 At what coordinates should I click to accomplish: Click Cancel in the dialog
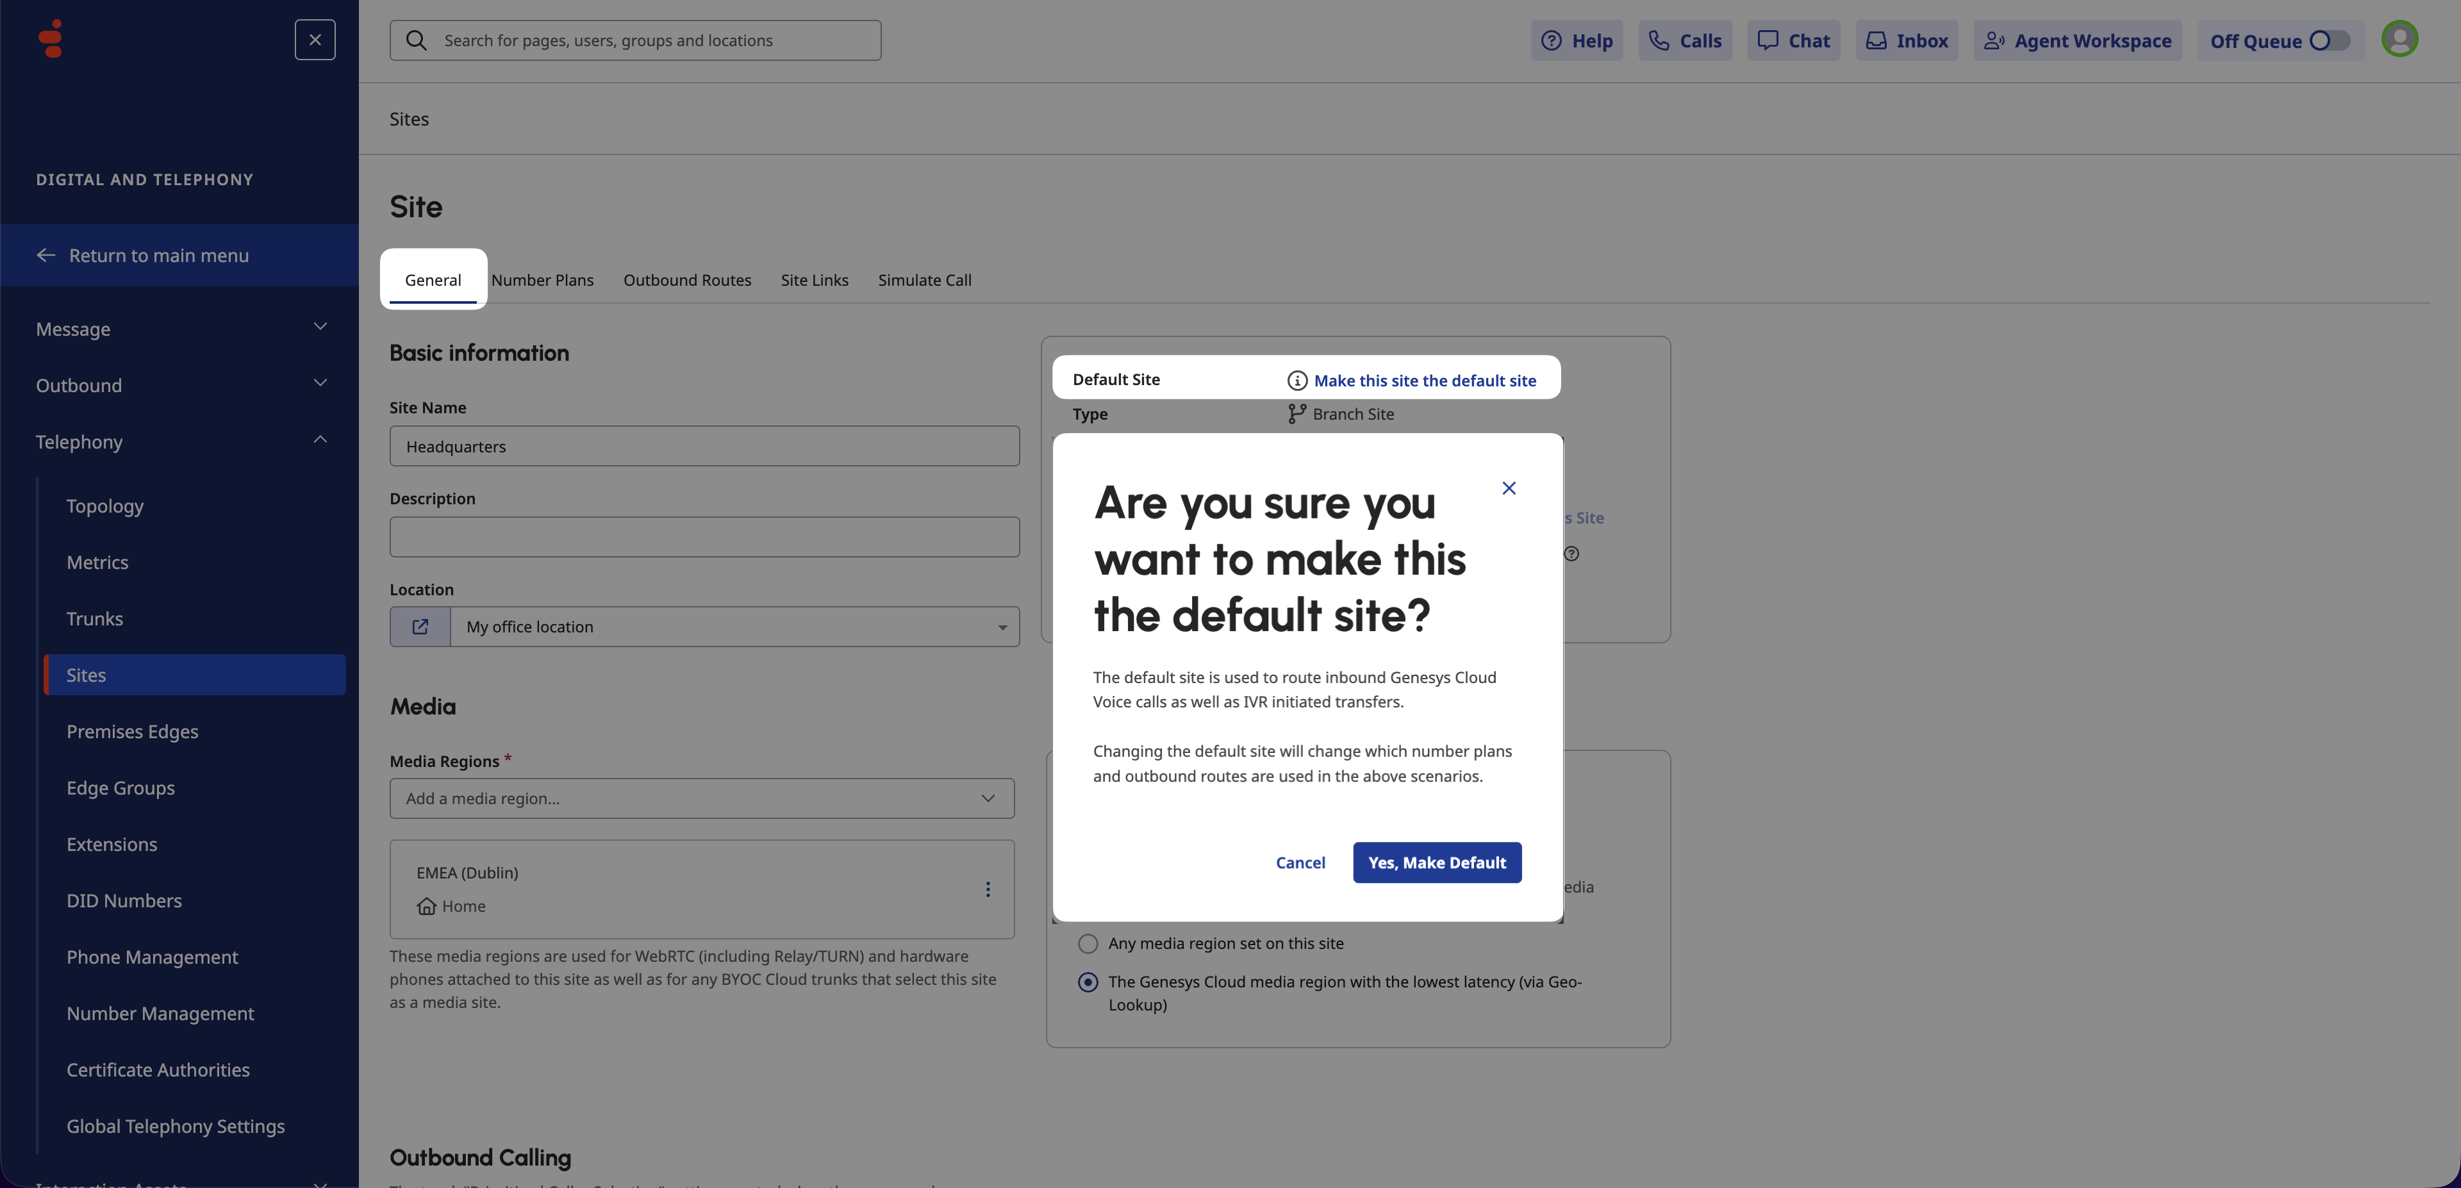coord(1300,862)
